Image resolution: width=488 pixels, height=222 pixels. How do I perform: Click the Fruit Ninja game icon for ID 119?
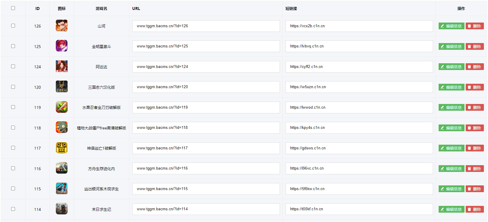[x=62, y=107]
